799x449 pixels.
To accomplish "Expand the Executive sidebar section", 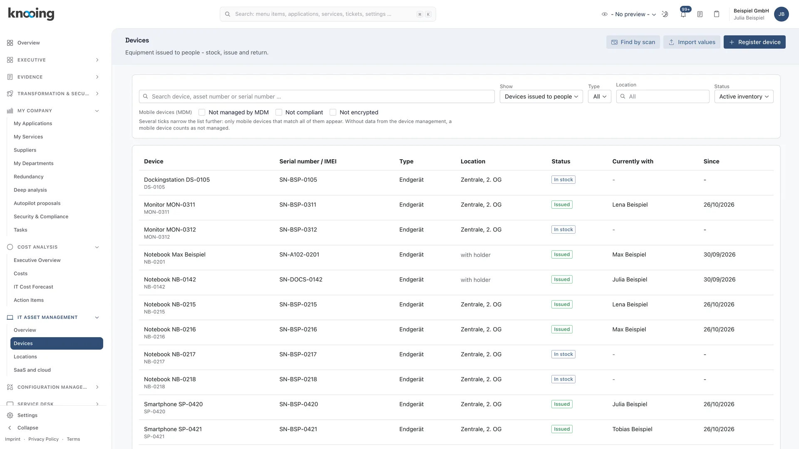I will pyautogui.click(x=97, y=60).
